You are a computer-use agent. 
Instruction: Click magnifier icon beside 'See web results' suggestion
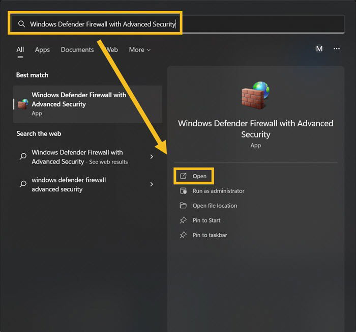pyautogui.click(x=23, y=156)
